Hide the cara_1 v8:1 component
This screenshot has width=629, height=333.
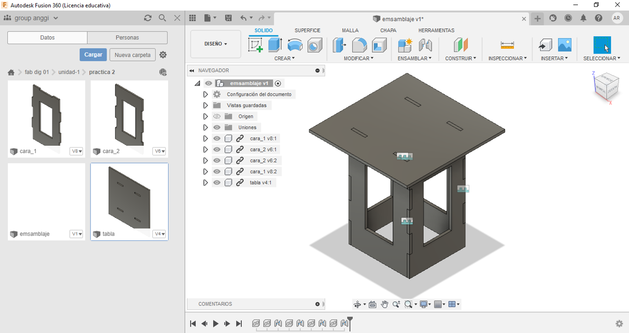[x=217, y=139]
